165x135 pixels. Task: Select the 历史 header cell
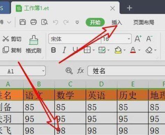tap(133, 95)
